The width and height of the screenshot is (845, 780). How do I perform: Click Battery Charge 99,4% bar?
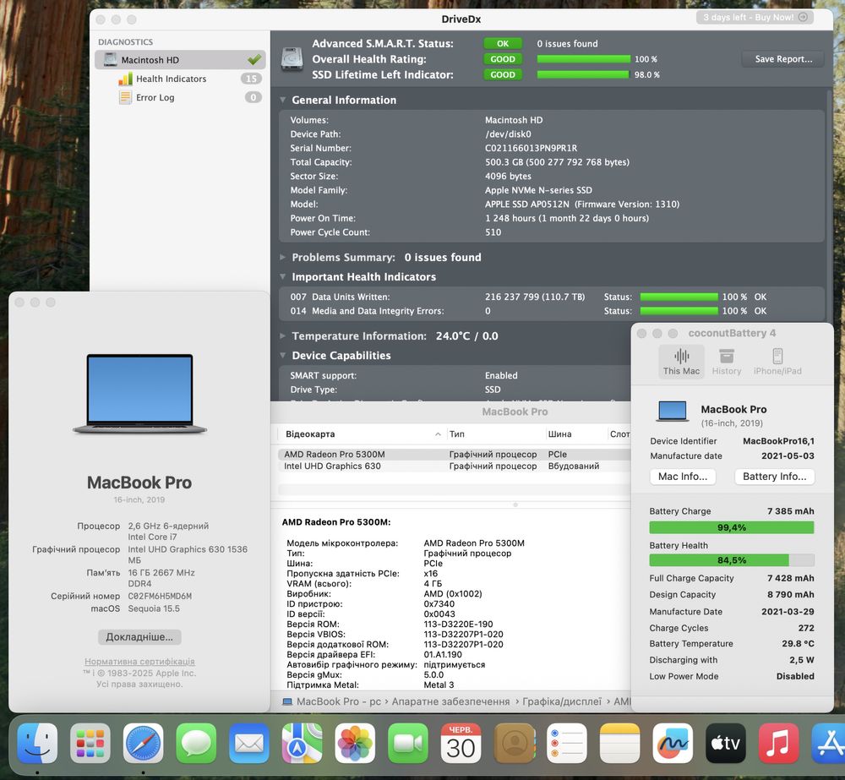731,527
